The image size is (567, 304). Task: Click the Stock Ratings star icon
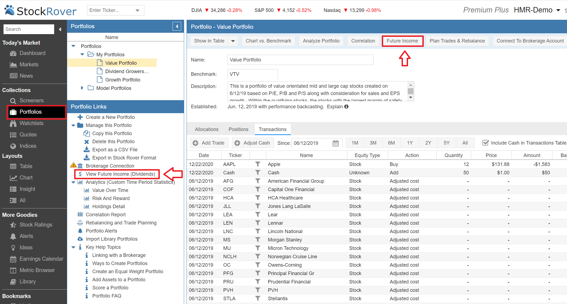[x=13, y=225]
